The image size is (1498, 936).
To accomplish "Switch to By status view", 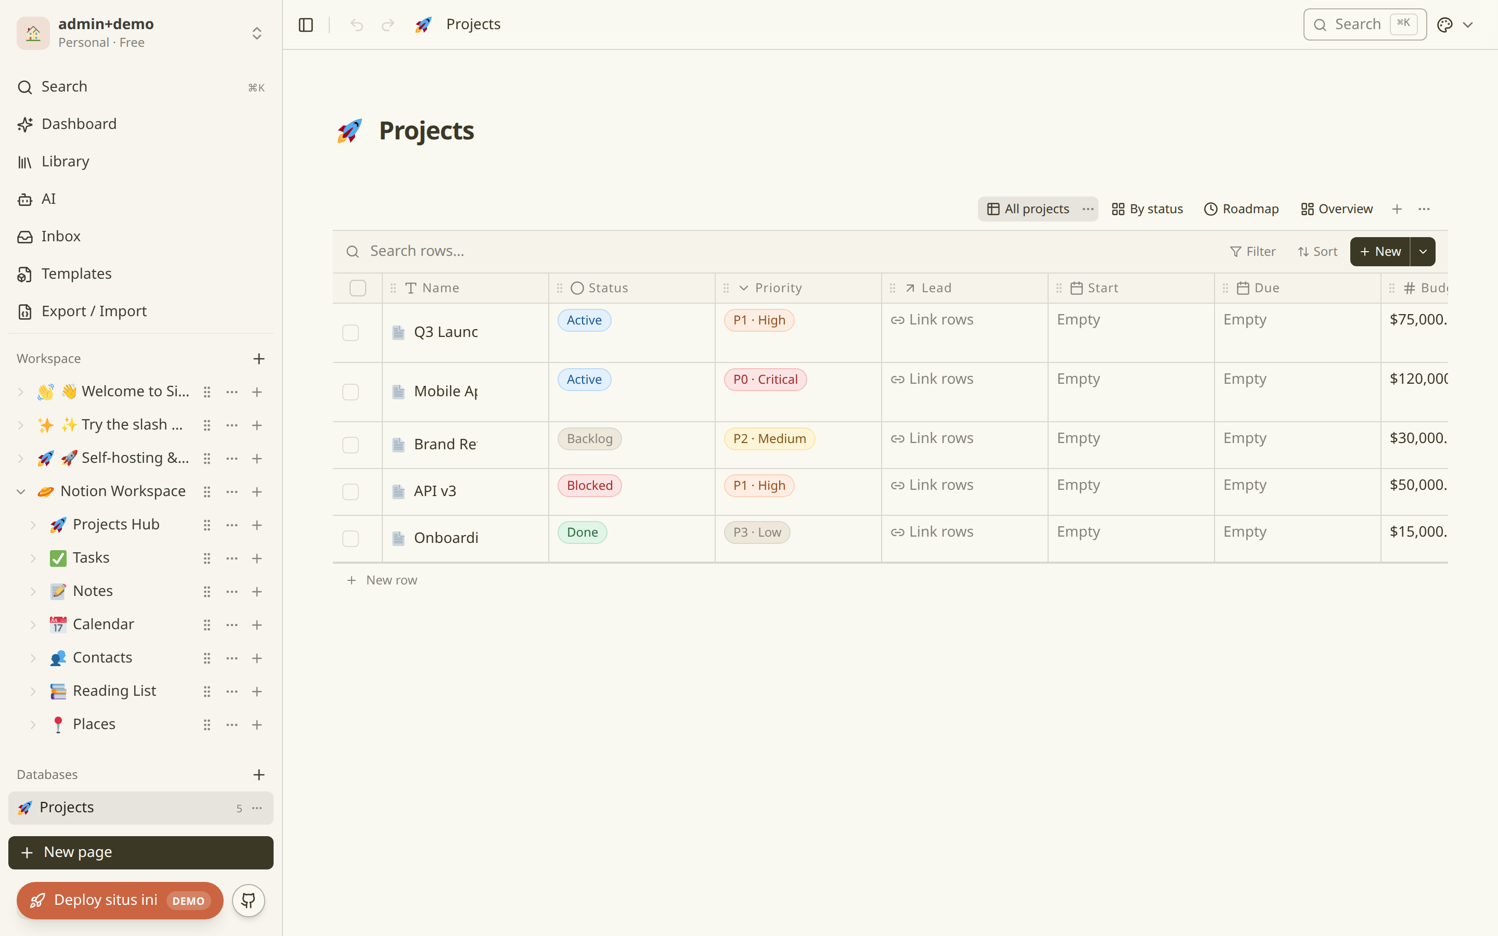I will [x=1147, y=209].
